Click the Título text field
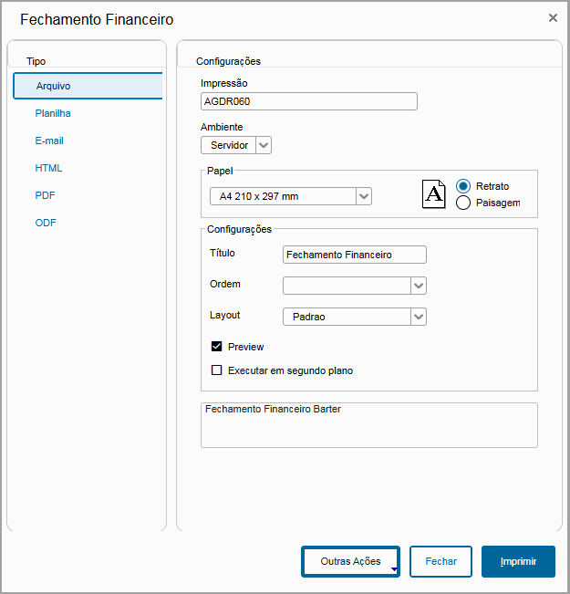The width and height of the screenshot is (570, 594). pos(355,255)
